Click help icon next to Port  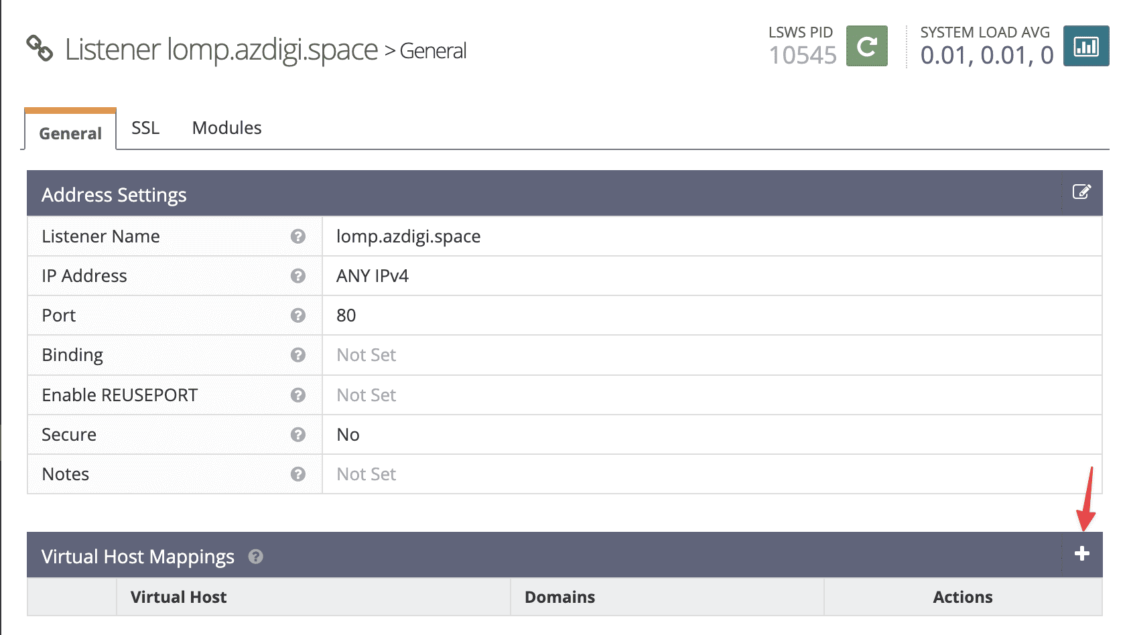coord(298,315)
